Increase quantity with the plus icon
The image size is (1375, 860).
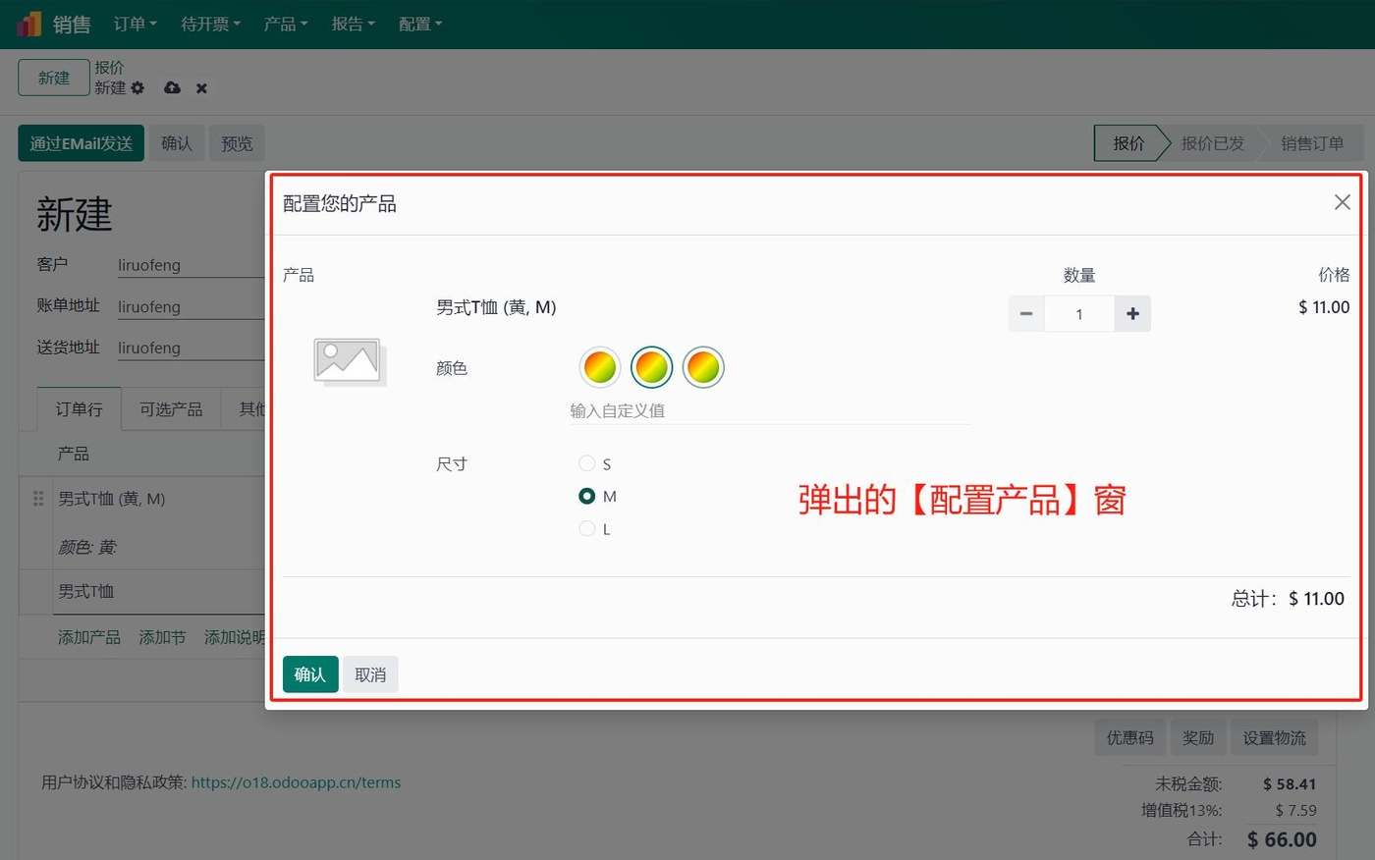coord(1131,313)
